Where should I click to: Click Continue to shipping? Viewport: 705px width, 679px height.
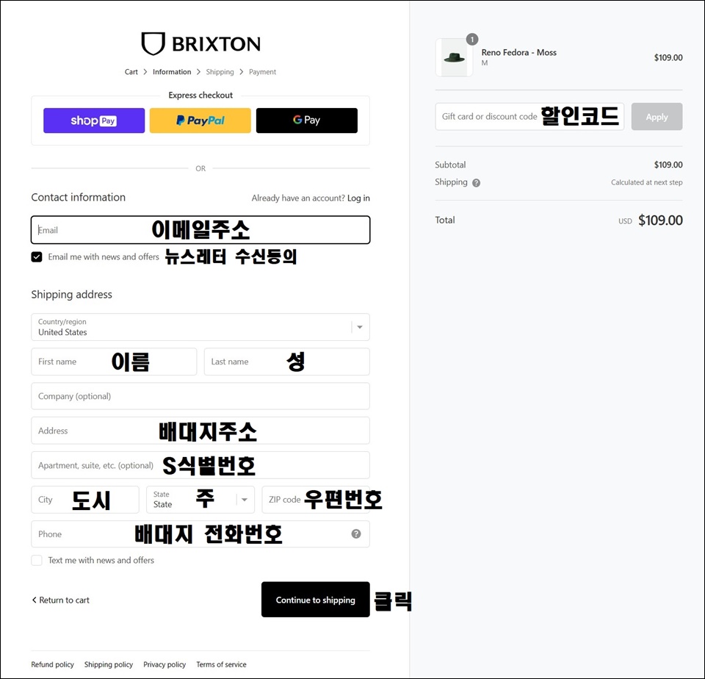(x=316, y=600)
